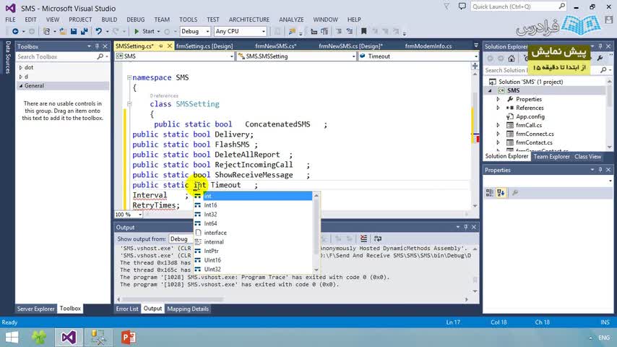Switch to frmSetting.cs [Design] tab
617x347 pixels.
tap(204, 46)
